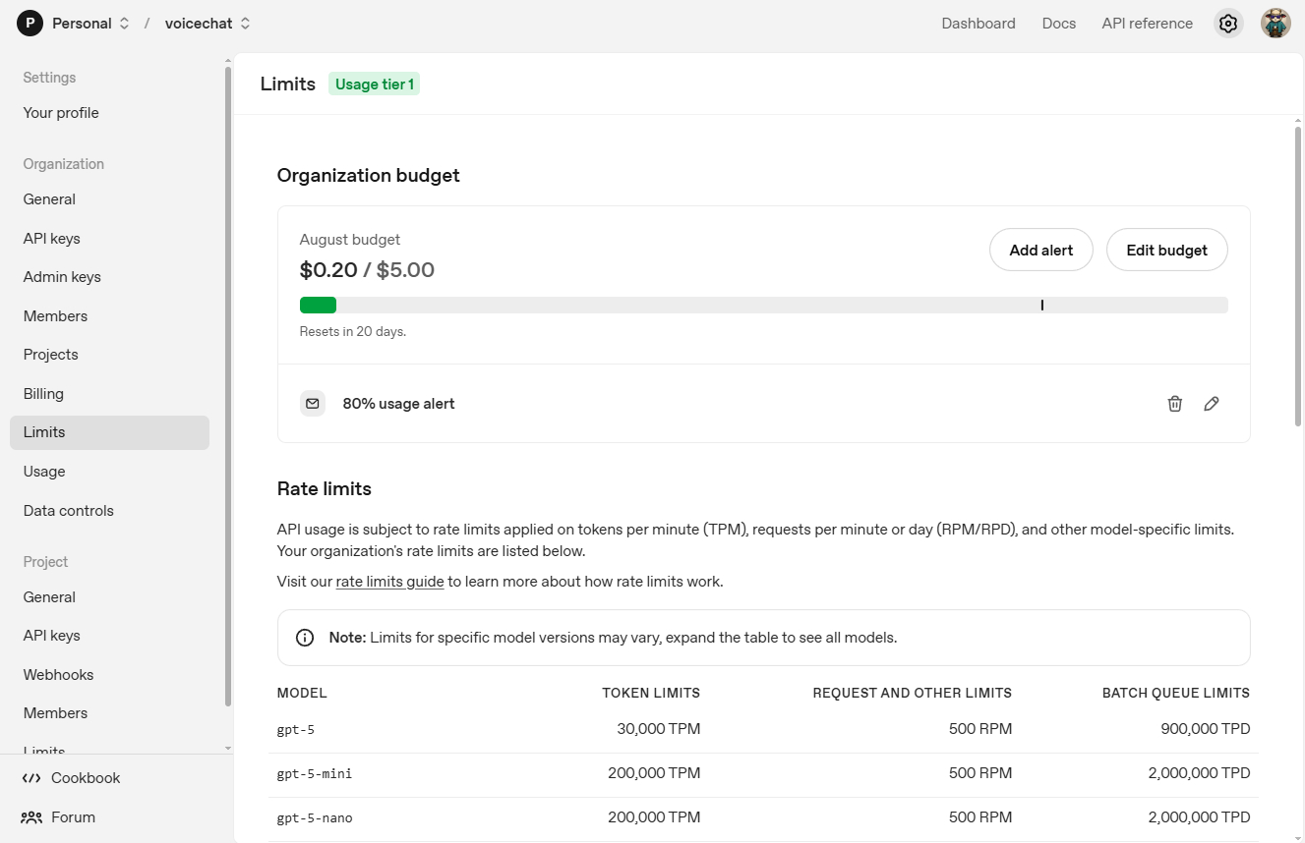Click the main page vertical scrollbar
The height and width of the screenshot is (843, 1305).
click(x=1298, y=275)
